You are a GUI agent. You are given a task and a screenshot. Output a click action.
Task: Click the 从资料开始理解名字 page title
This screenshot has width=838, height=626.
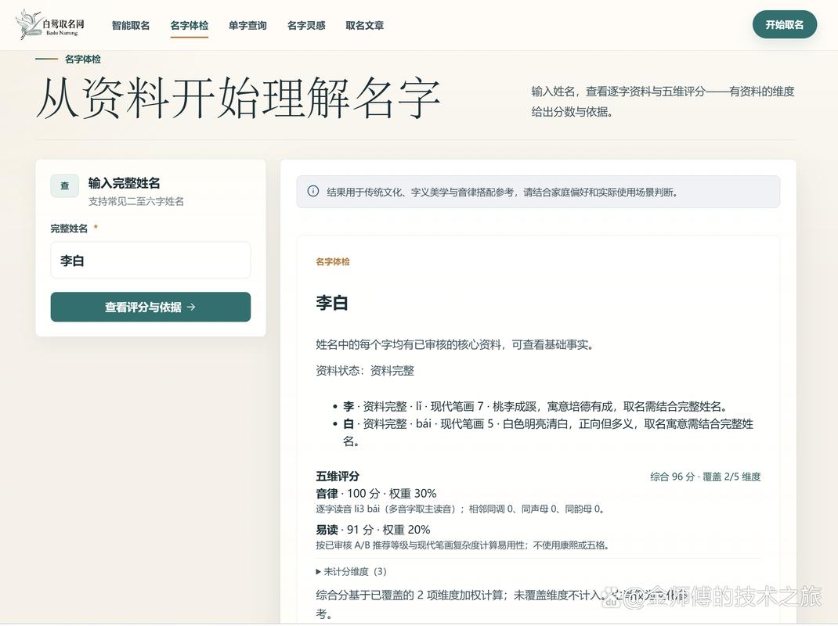pyautogui.click(x=238, y=99)
